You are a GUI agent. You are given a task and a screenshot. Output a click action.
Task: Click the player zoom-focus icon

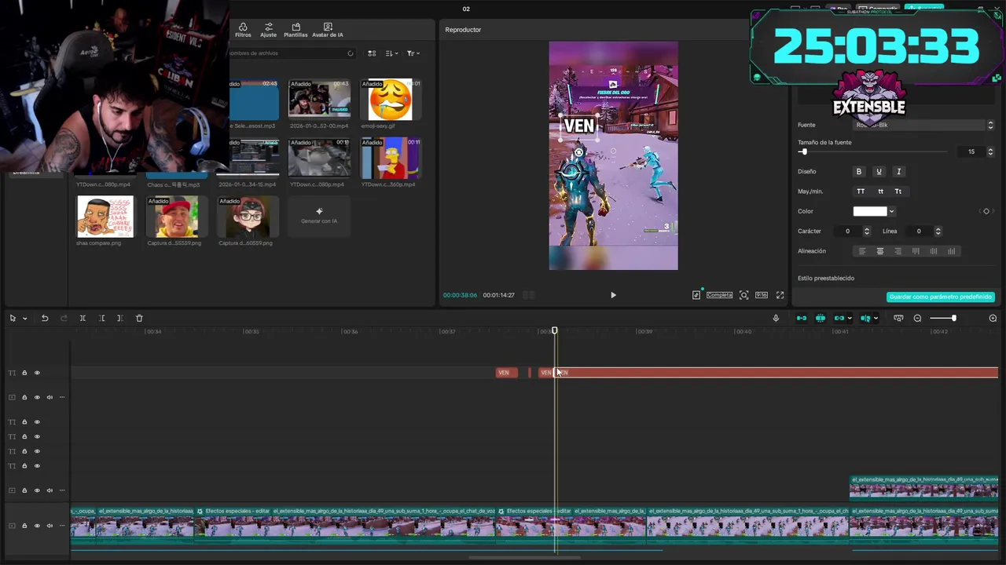click(x=743, y=295)
